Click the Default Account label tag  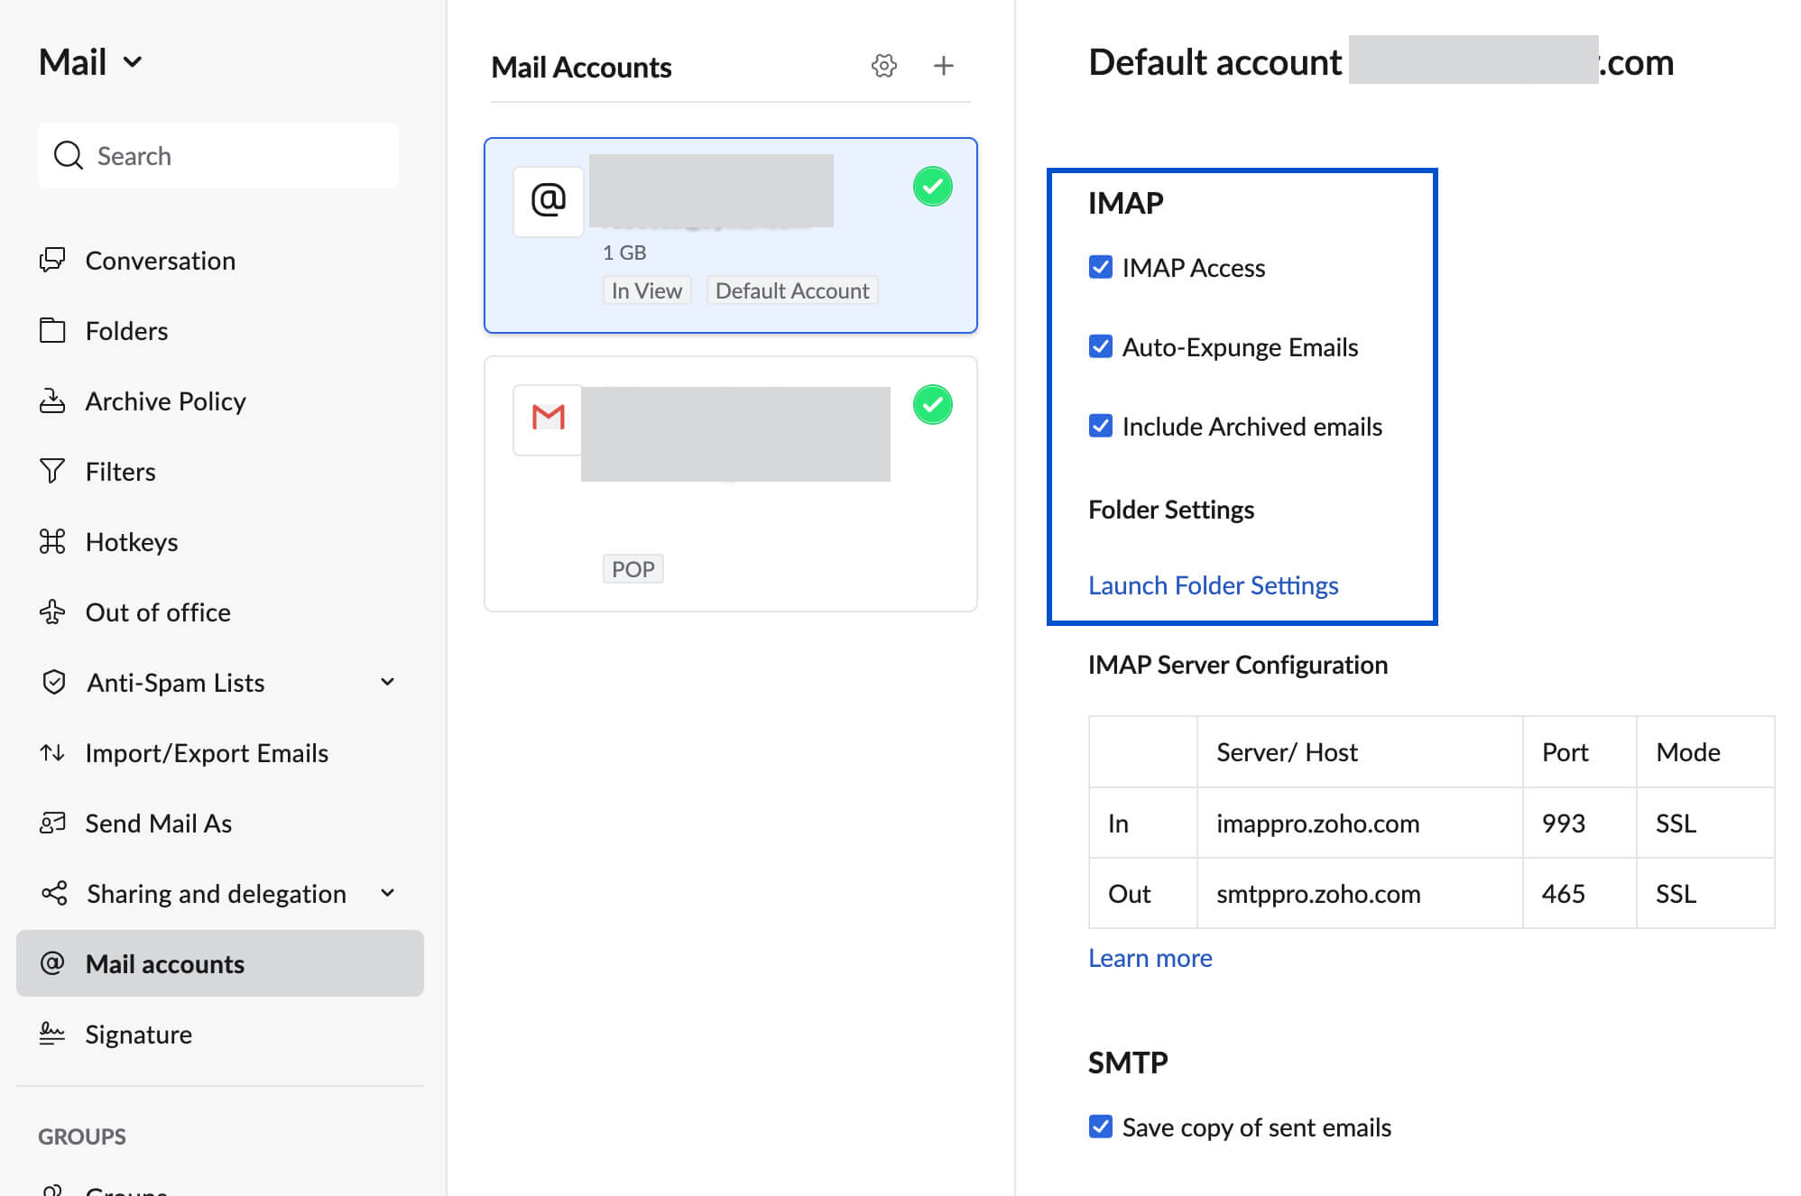(791, 290)
